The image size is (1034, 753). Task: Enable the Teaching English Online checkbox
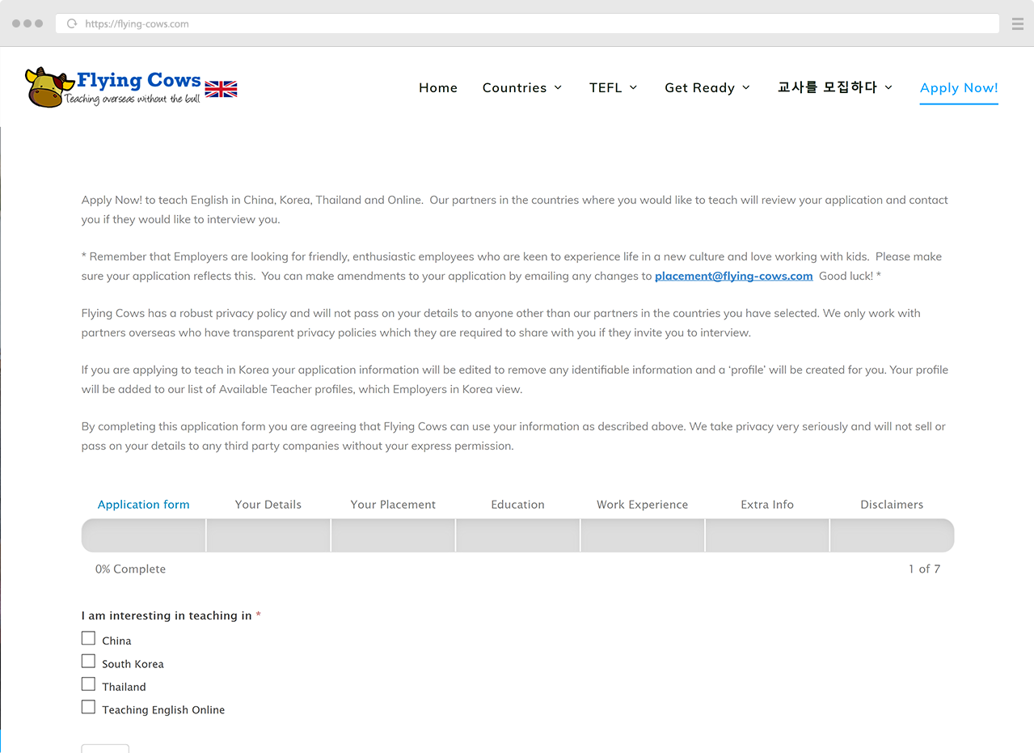tap(88, 708)
